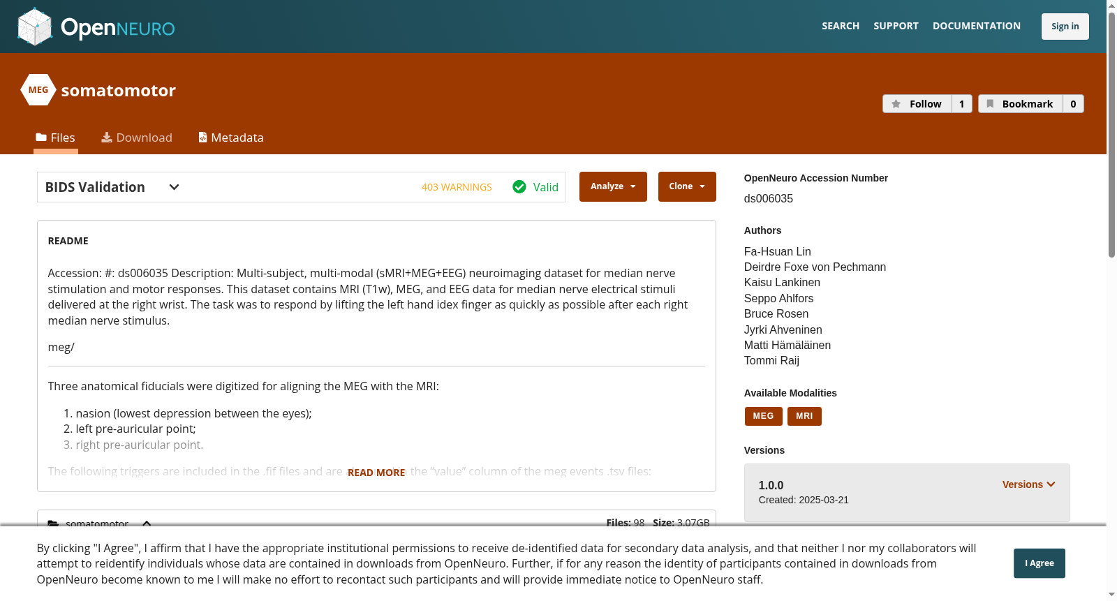Click author name Fa-Hsuan Lin
Image resolution: width=1117 pixels, height=601 pixels.
[778, 251]
